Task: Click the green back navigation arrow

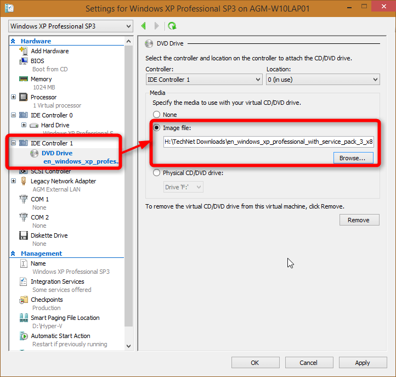Action: click(x=144, y=26)
